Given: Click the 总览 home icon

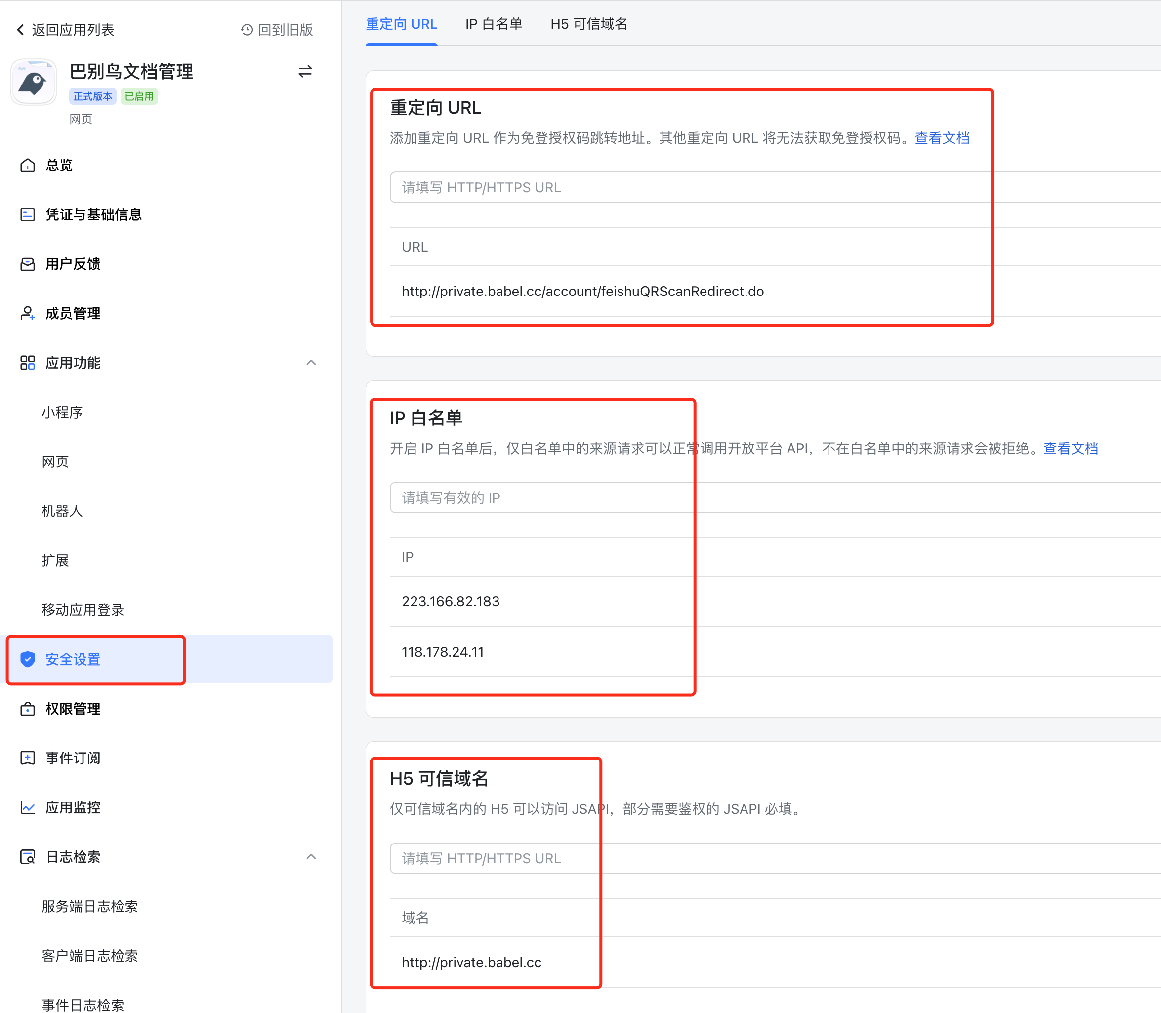Looking at the screenshot, I should point(28,165).
